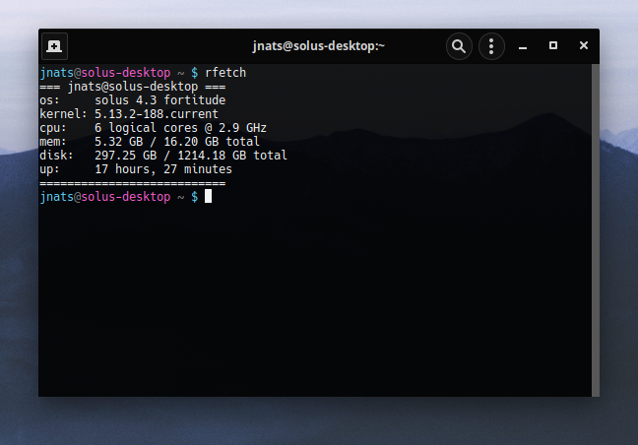Click the bottom prompt jnats@solus-desktop
This screenshot has width=638, height=445.
tap(105, 197)
